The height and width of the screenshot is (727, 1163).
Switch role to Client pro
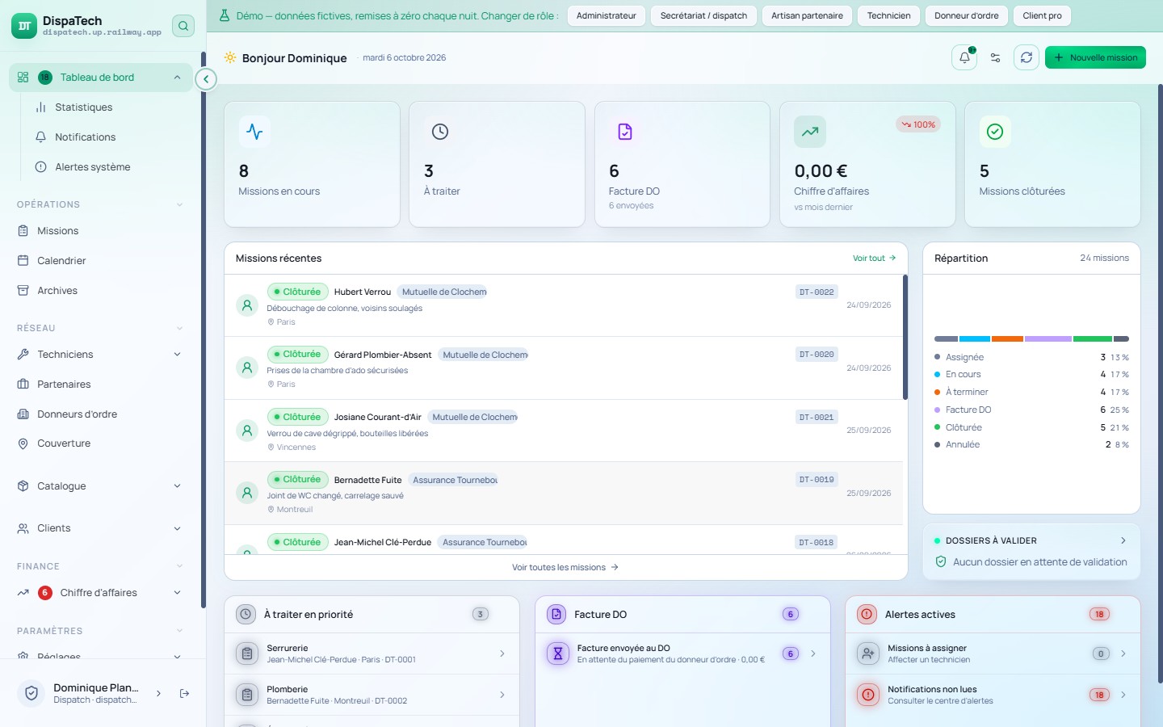point(1042,15)
